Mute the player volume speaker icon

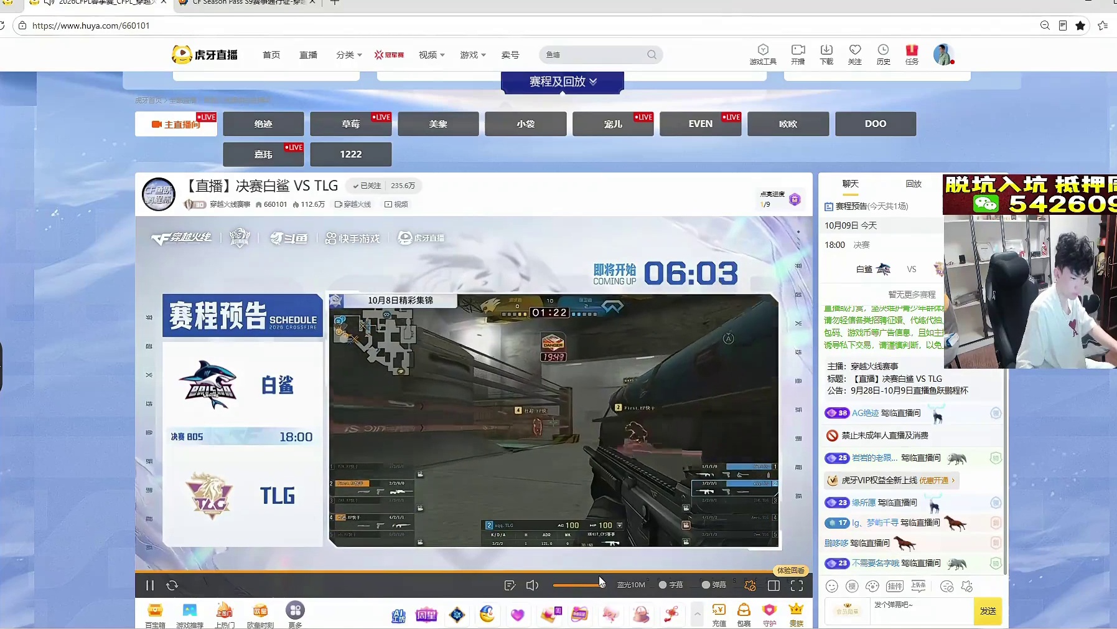[532, 585]
